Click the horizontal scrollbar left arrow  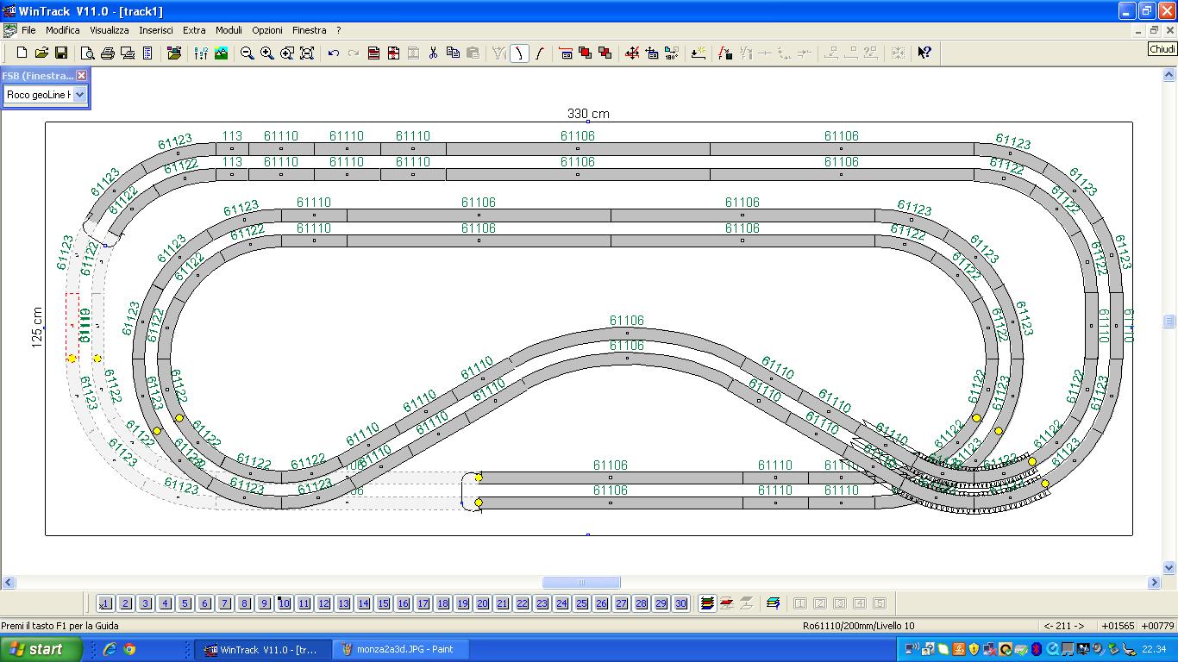(7, 583)
